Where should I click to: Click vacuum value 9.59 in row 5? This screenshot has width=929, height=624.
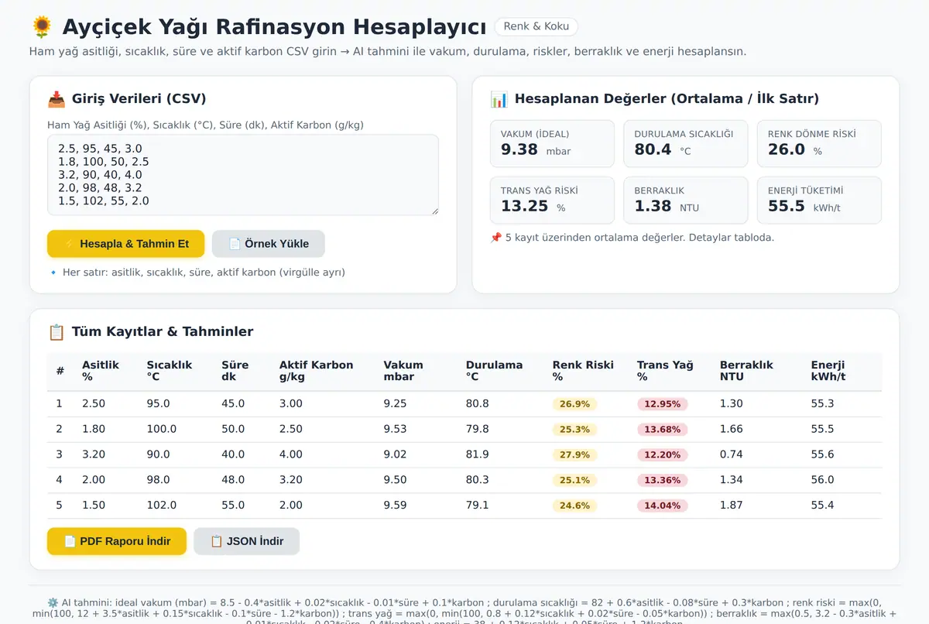click(395, 506)
